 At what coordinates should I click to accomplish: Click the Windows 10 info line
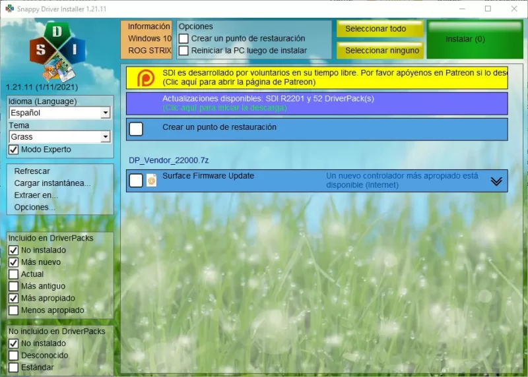coord(150,39)
